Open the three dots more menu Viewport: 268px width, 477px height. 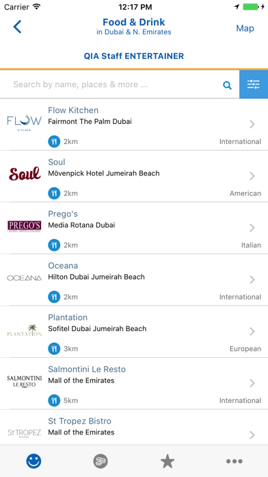pos(234,461)
